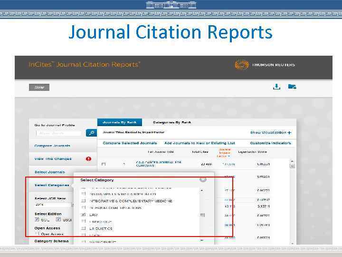Image resolution: width=342 pixels, height=257 pixels.
Task: Click the Eigenfactor value 0.15711
Action: click(263, 206)
